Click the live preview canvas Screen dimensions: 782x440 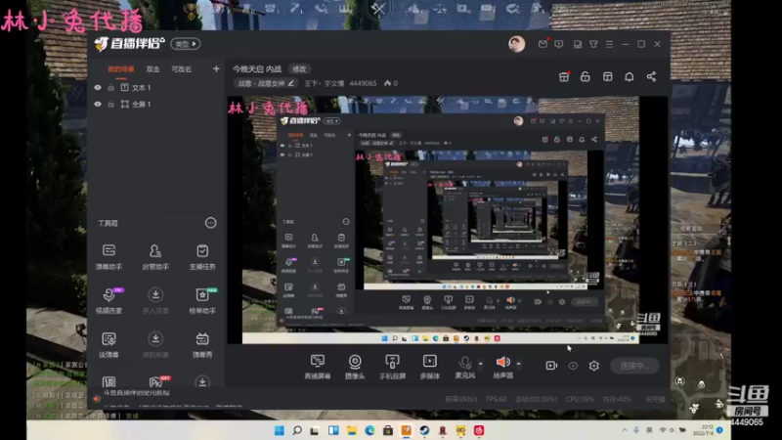(448, 220)
